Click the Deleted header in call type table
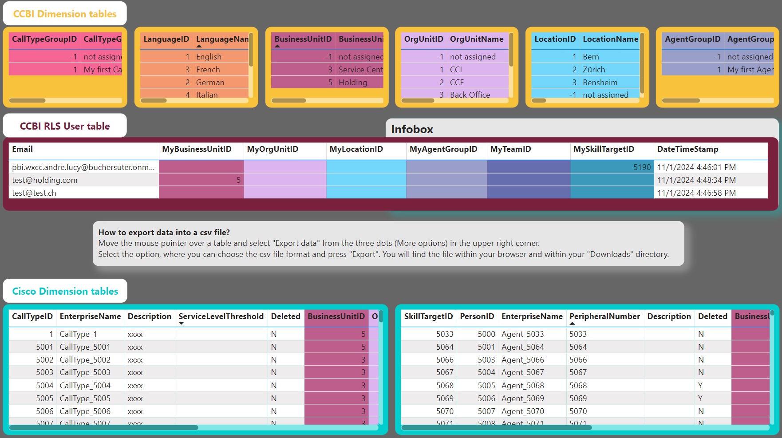 [x=285, y=316]
